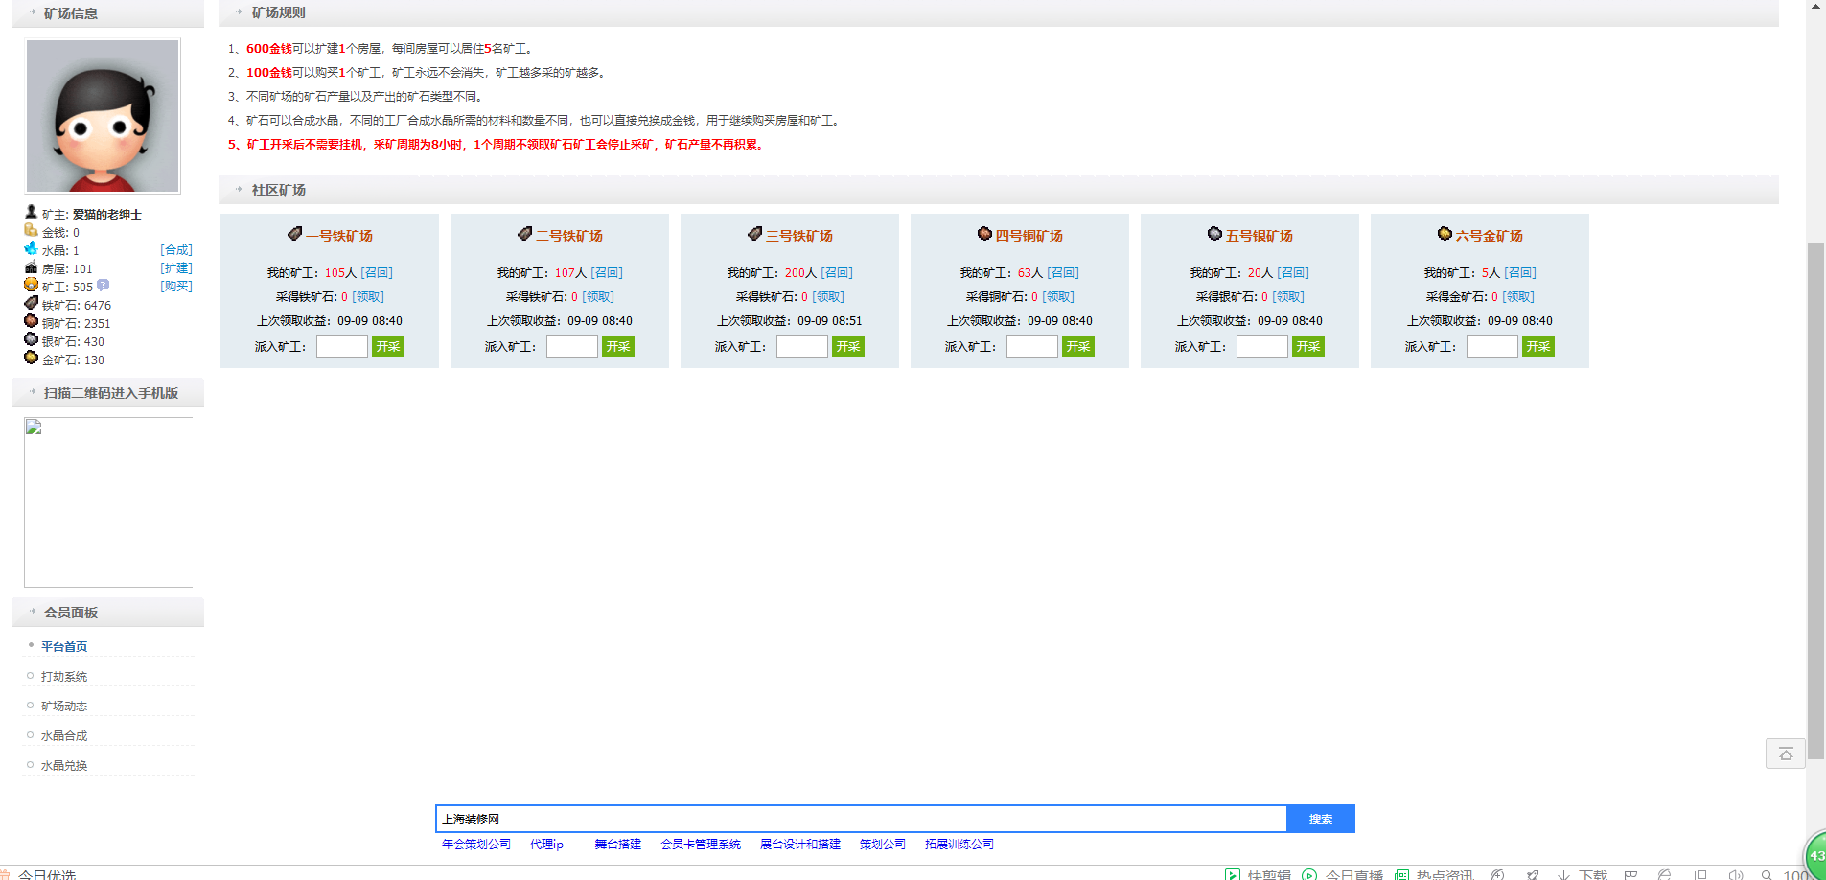Click the 扩建 link to expand houses

[x=176, y=268]
